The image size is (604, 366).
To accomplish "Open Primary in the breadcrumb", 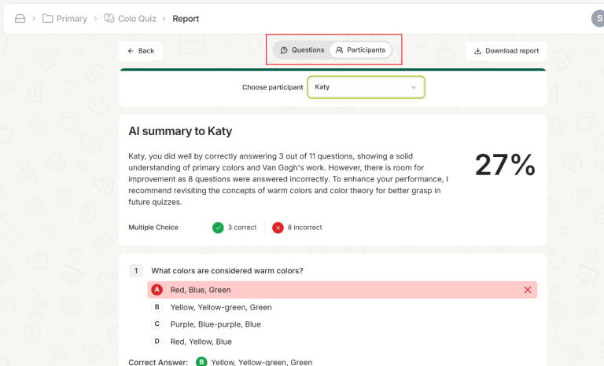I will [x=72, y=18].
